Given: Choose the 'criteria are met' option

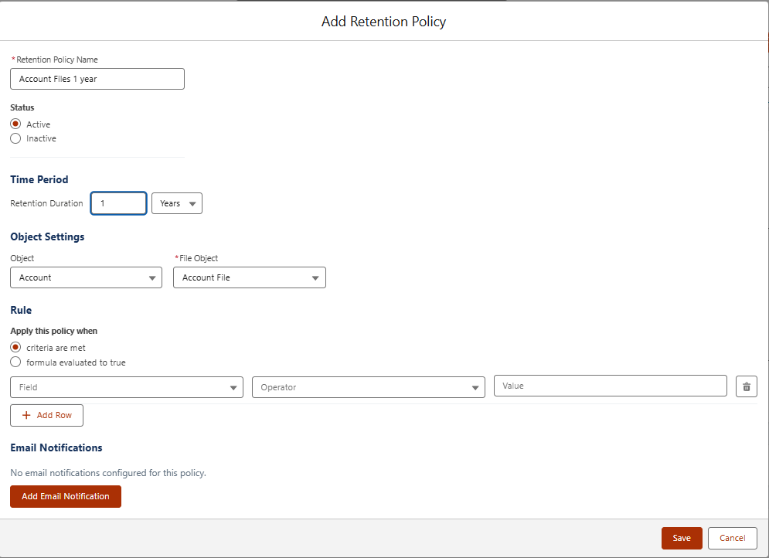Looking at the screenshot, I should [x=15, y=347].
